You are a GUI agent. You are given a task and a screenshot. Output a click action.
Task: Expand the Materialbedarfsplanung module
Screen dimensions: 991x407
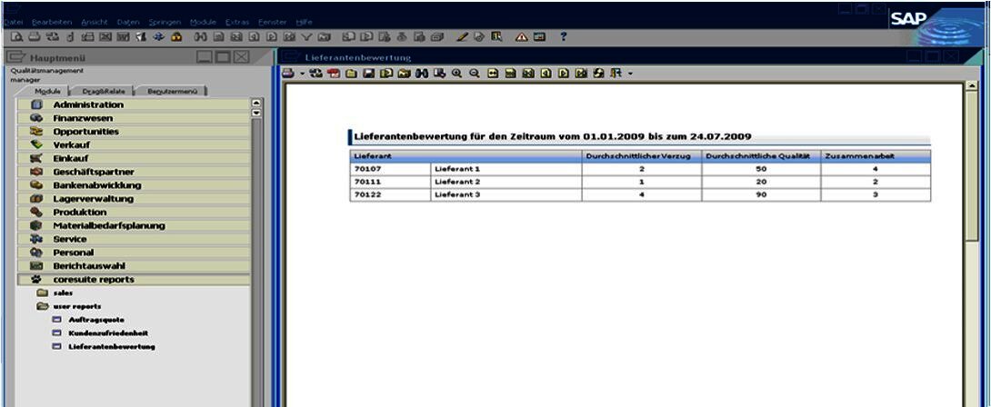coord(134,225)
